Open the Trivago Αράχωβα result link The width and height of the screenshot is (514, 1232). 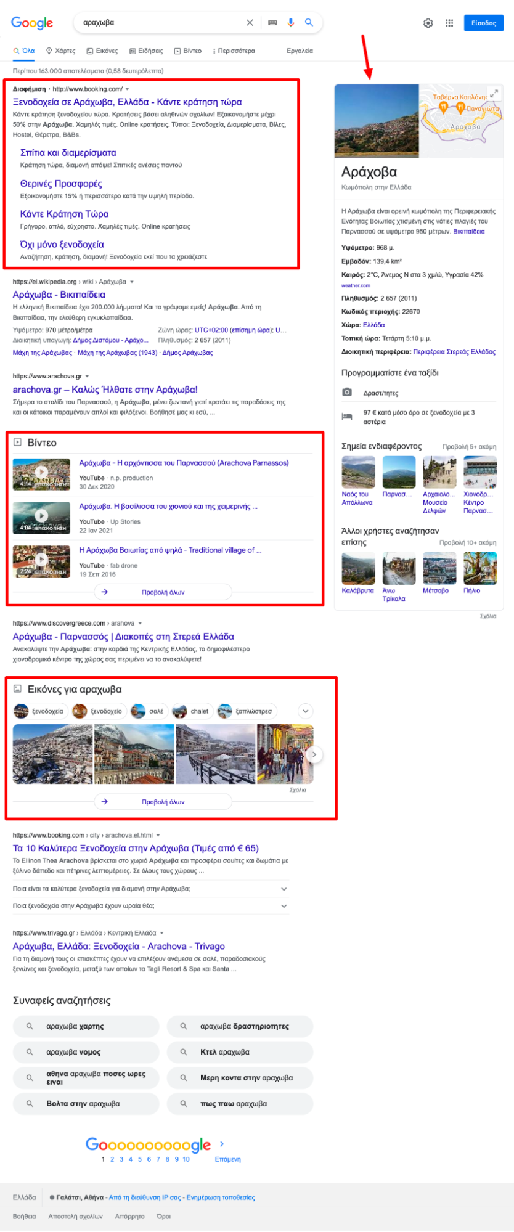coord(119,946)
